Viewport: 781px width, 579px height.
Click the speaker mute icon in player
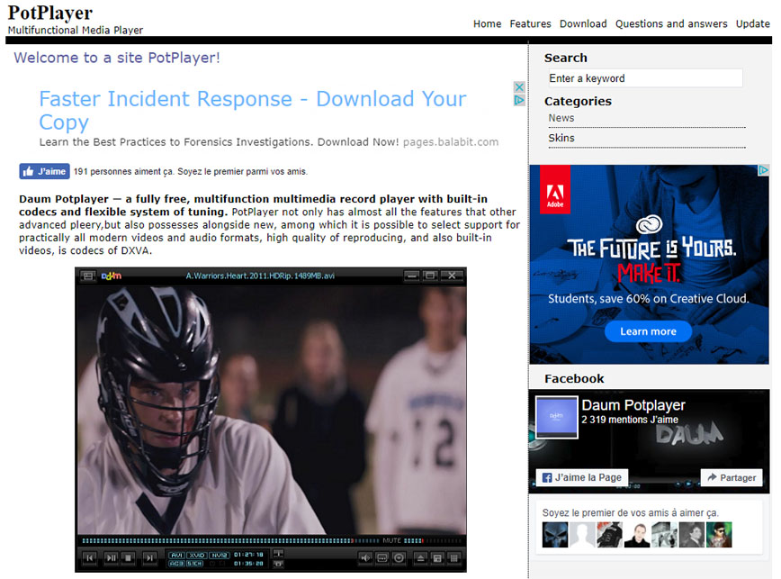pos(366,558)
